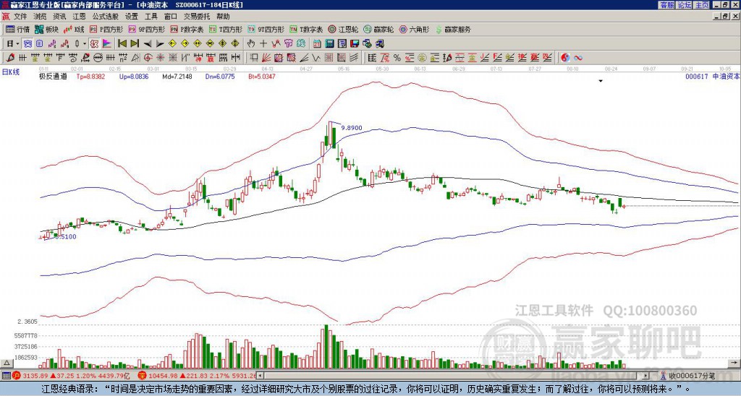
Task: Open the 交易委托 menu
Action: pos(197,17)
